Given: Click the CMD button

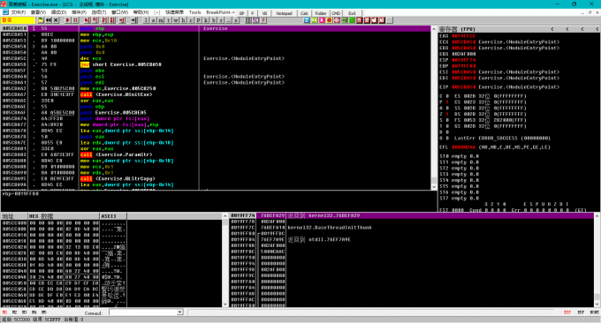Looking at the screenshot, I should 336,13.
